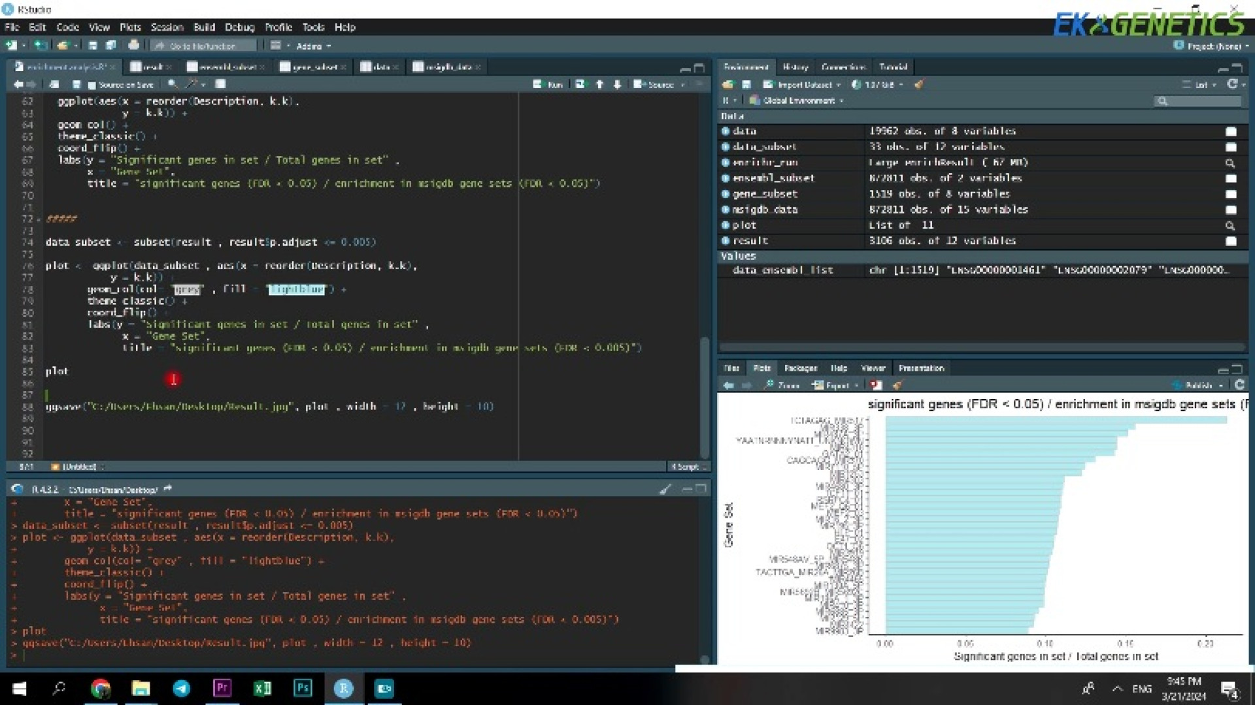1255x705 pixels.
Task: Refresh the environment pane
Action: [1233, 84]
